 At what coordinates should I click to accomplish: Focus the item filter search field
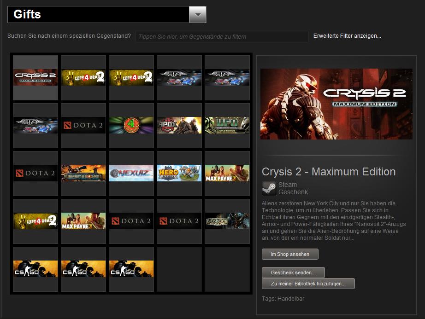coord(222,36)
